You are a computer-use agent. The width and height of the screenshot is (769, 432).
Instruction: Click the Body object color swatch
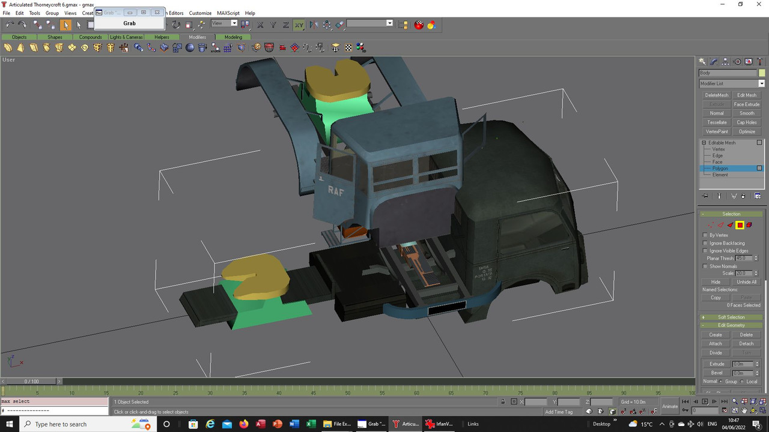point(762,73)
